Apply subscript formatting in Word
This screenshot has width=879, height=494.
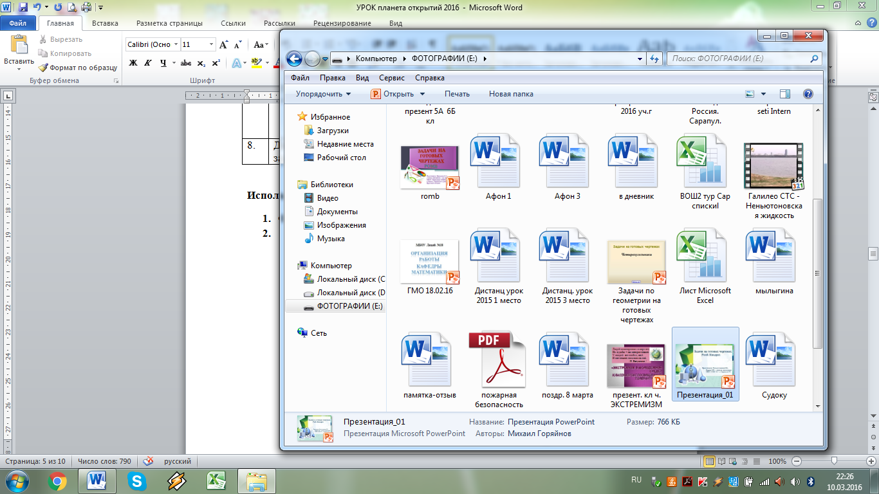tap(201, 62)
